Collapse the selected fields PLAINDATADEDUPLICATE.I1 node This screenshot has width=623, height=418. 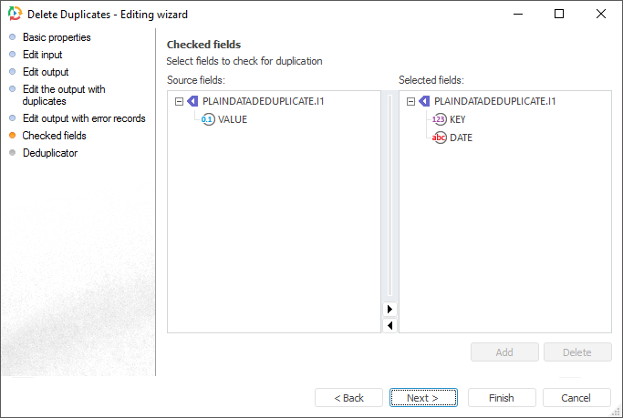pyautogui.click(x=410, y=101)
